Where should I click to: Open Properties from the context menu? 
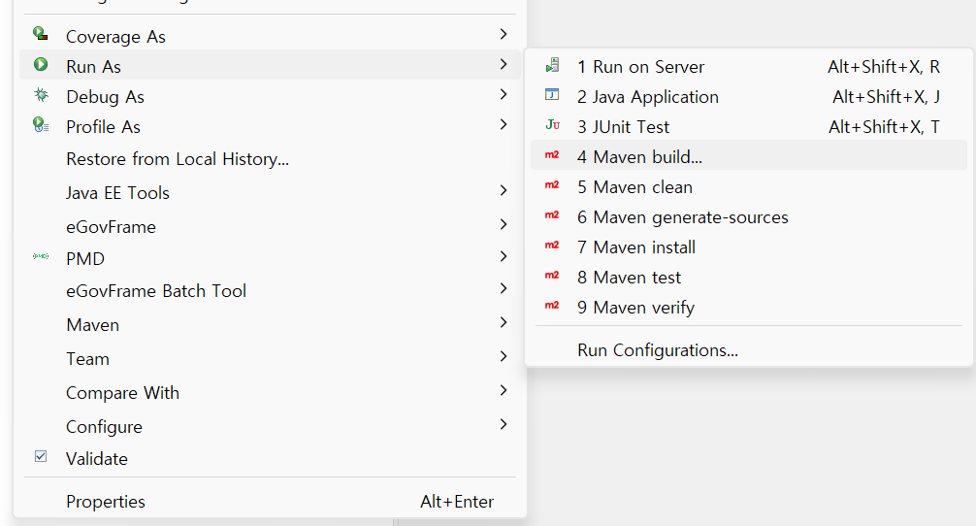click(x=106, y=502)
